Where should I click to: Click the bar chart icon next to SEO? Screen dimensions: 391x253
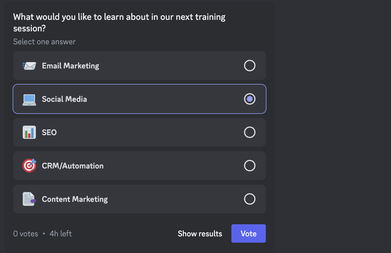[29, 132]
